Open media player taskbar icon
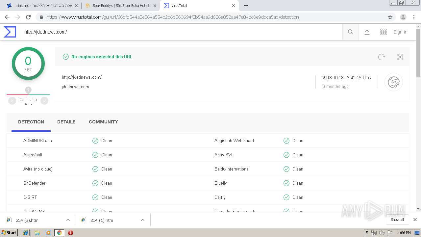The height and width of the screenshot is (237, 421). [x=48, y=233]
